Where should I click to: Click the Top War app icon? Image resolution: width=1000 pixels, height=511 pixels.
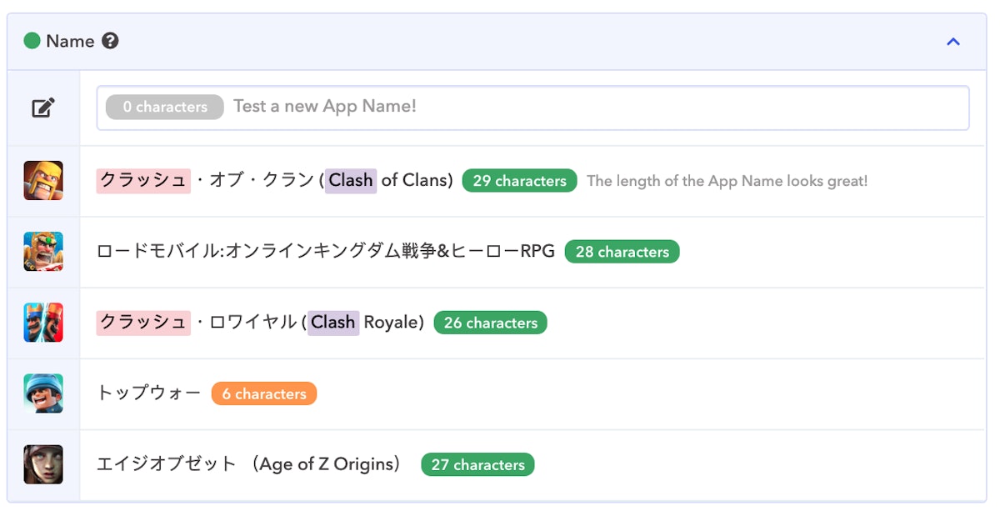pos(43,393)
